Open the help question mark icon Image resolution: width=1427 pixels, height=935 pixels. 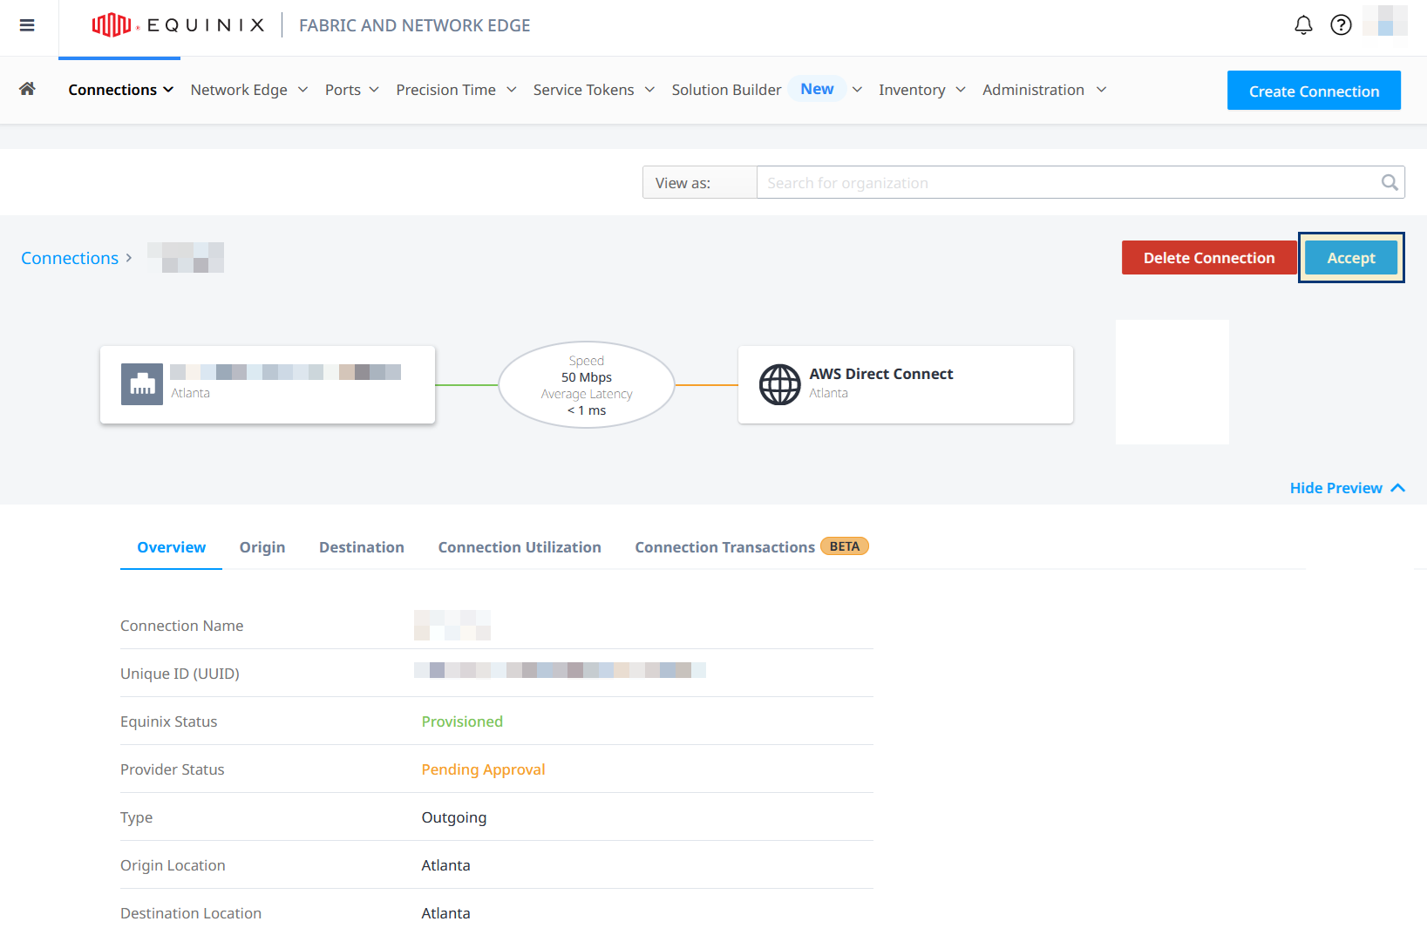pos(1341,25)
